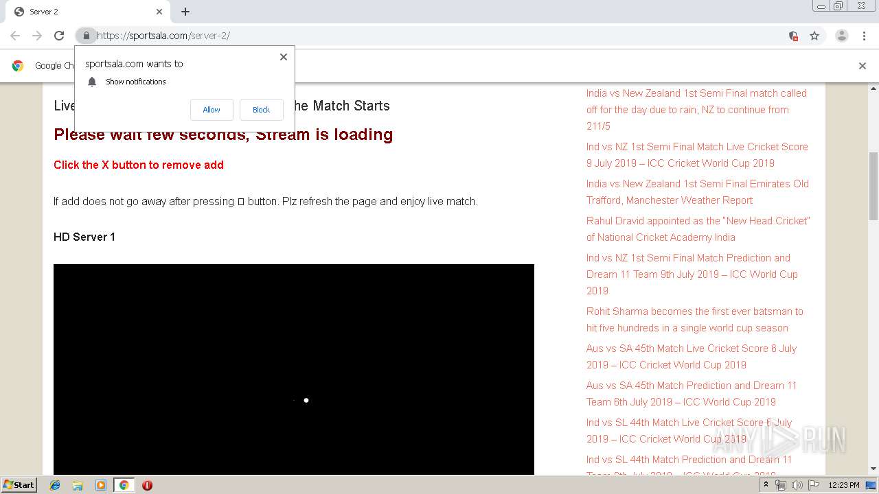The image size is (879, 494).
Task: Click the Google Chrome logo in the infobar
Action: [x=18, y=66]
